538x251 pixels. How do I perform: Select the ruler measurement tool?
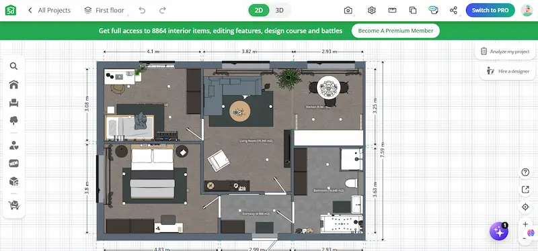point(392,10)
